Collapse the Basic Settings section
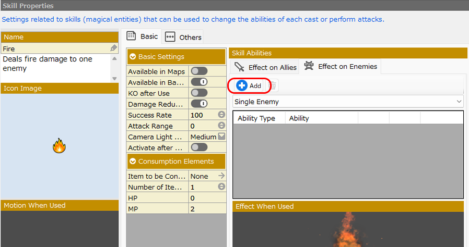Viewport: 469px width, 247px height. click(133, 57)
